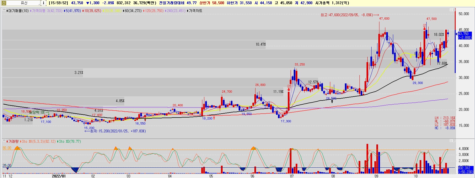Click the 26,800 June peak label
This screenshot has height=178, width=475.
pyautogui.click(x=260, y=85)
